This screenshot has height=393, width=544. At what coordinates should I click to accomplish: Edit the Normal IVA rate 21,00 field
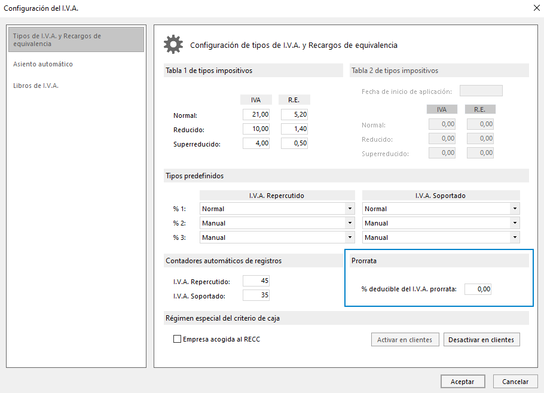(x=256, y=114)
